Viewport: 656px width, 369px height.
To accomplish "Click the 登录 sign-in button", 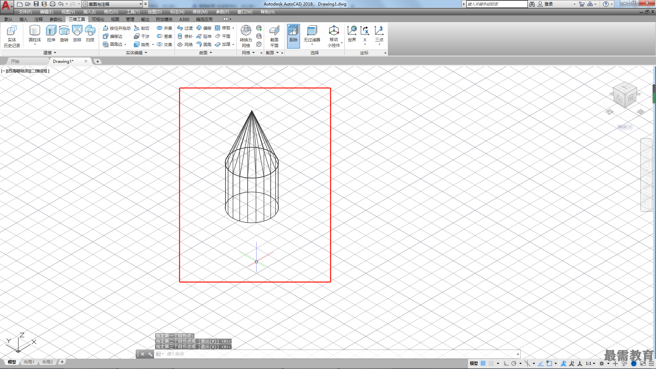I will point(545,4).
